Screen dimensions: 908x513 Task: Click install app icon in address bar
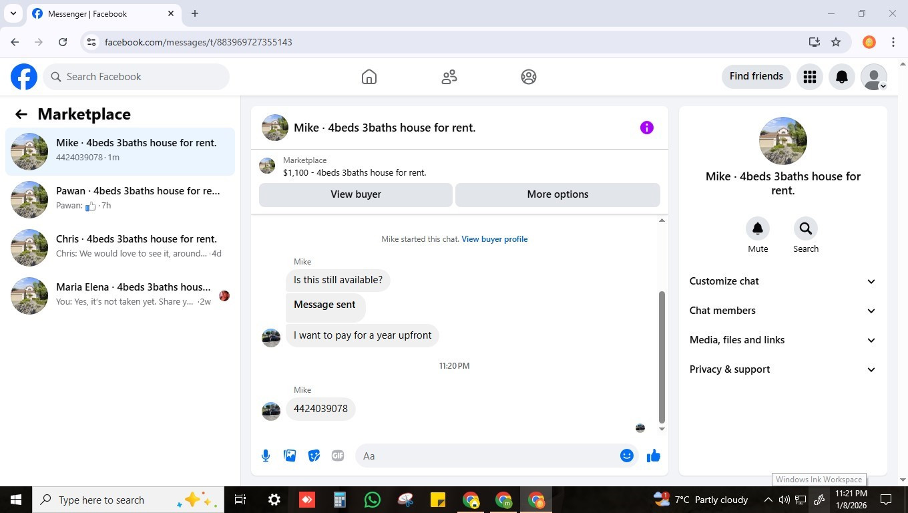tap(815, 42)
